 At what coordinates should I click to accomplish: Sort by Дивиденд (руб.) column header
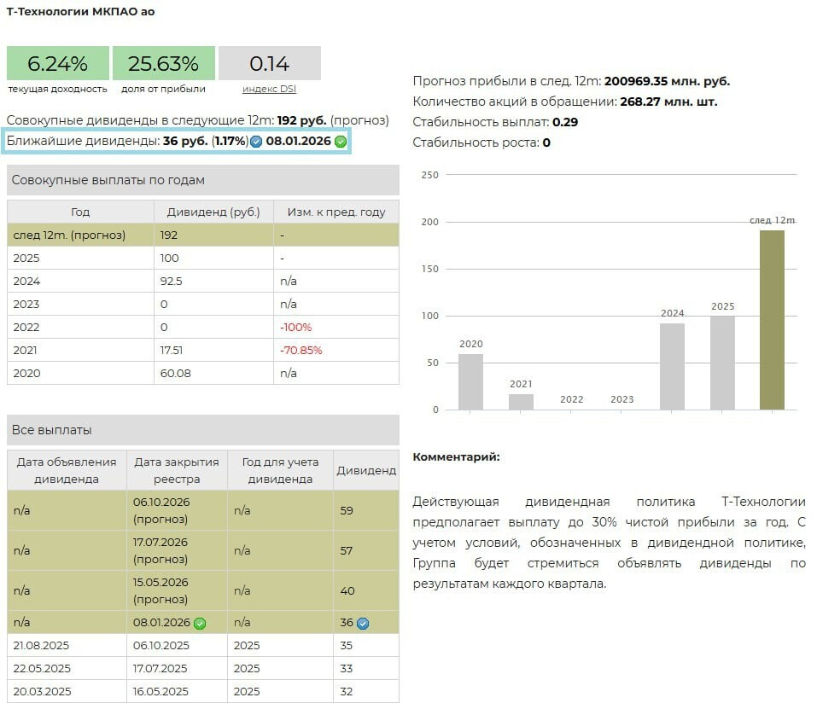pyautogui.click(x=213, y=212)
